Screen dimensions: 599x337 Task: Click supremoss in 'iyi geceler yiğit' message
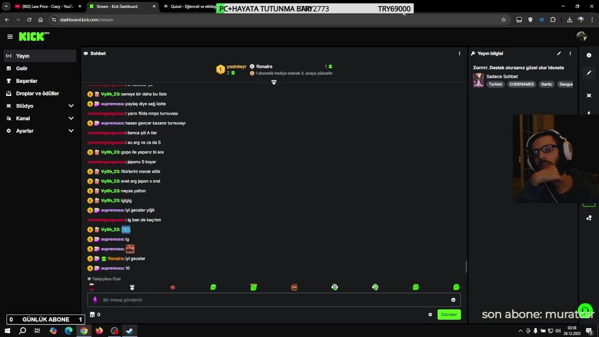(x=112, y=210)
